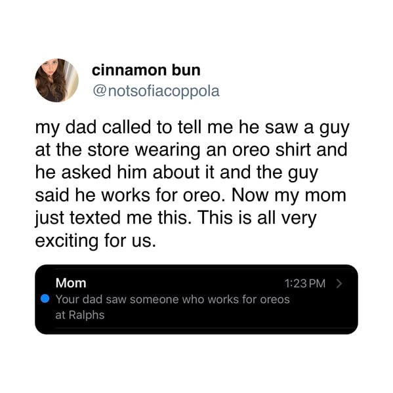The image size is (393, 393).
Task: Click the word 'oreos' in Mom's text
Action: [275, 300]
